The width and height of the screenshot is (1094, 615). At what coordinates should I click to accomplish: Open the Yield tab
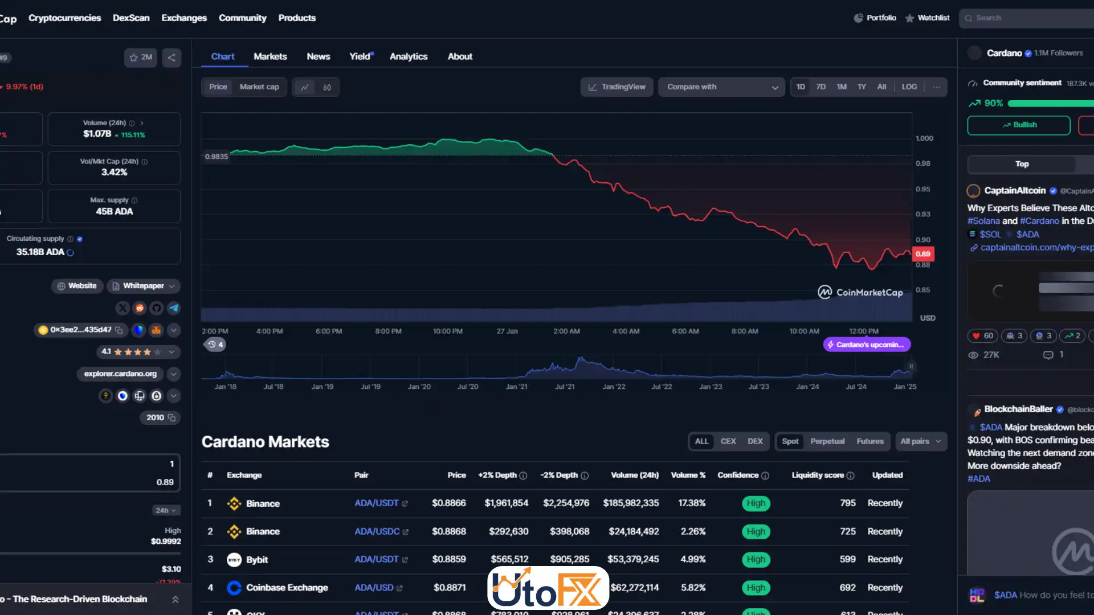pos(361,56)
